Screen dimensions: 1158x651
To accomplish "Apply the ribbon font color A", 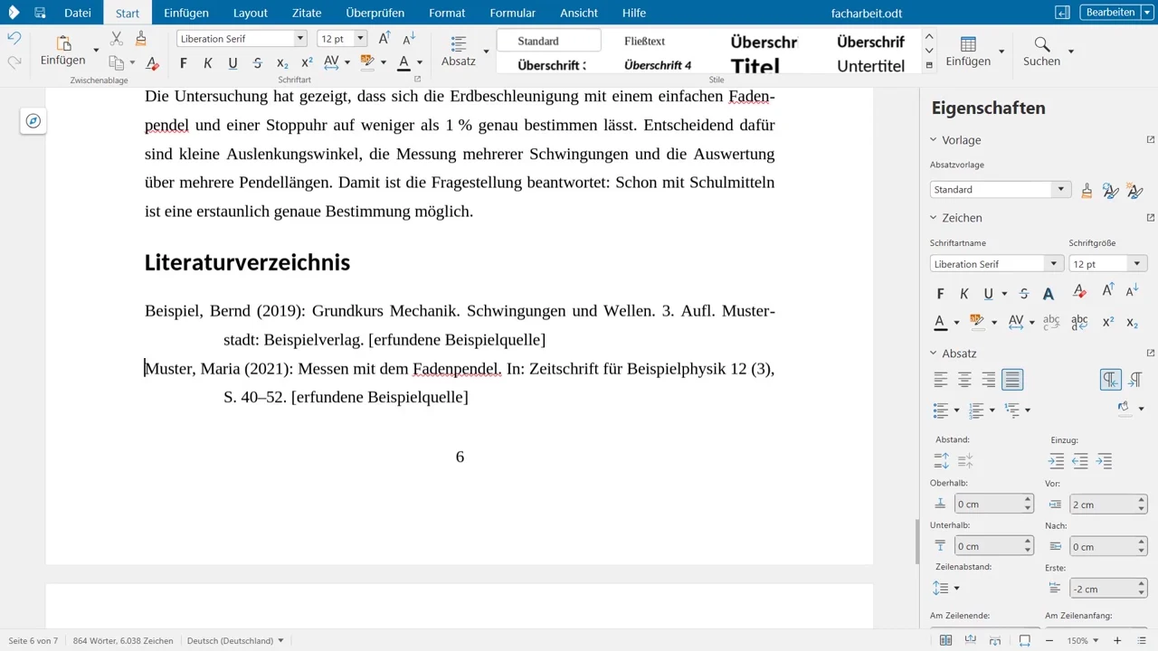I will (x=403, y=63).
